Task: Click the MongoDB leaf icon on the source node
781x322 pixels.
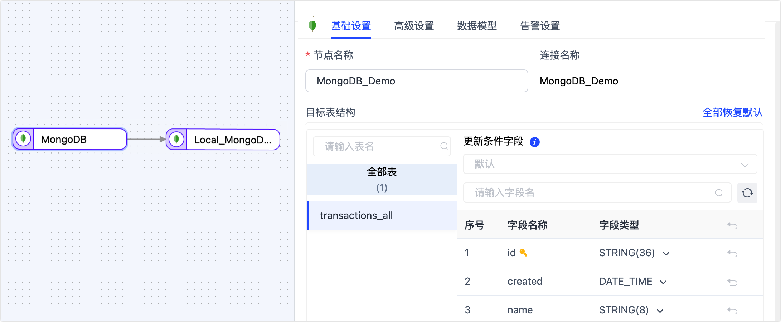Action: [23, 139]
